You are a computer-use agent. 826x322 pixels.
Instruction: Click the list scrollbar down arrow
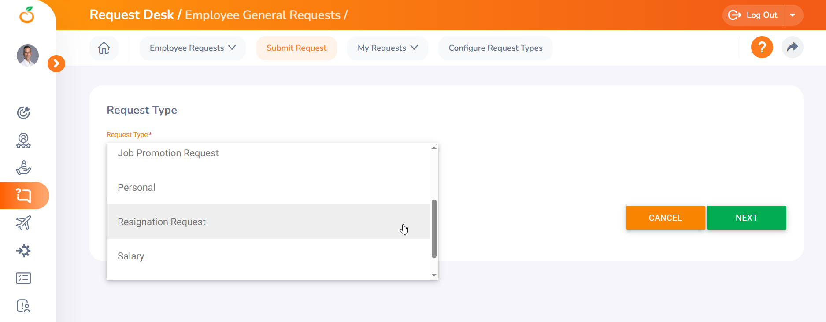click(x=434, y=275)
